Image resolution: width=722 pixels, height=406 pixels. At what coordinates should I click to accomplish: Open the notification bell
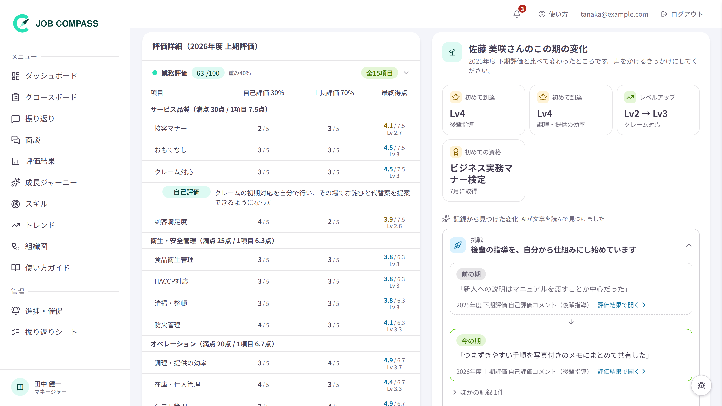(517, 14)
